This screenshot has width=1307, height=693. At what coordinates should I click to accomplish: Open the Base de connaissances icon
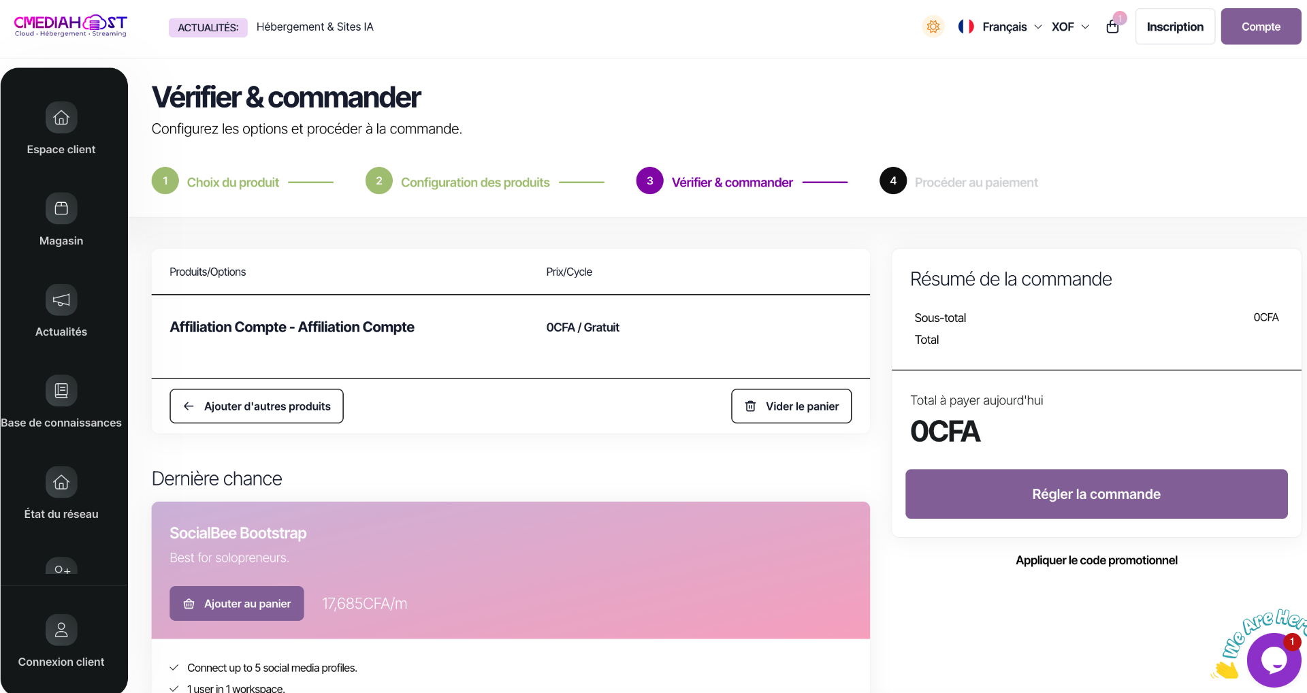pyautogui.click(x=61, y=391)
